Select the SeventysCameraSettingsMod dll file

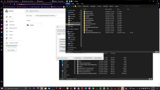[x=93, y=32]
